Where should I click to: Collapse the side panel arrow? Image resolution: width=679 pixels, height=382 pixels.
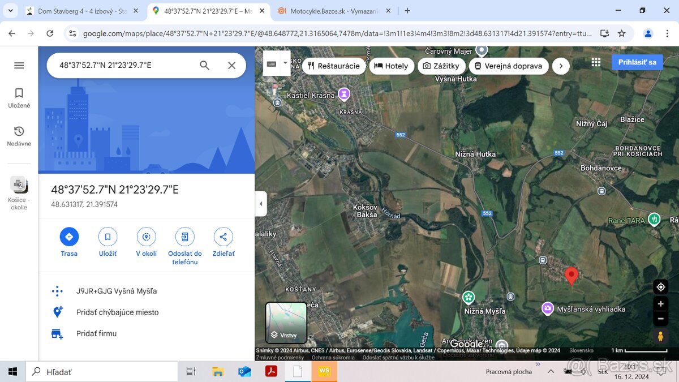click(261, 204)
